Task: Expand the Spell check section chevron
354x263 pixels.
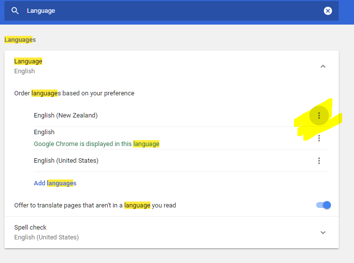Action: tap(323, 233)
